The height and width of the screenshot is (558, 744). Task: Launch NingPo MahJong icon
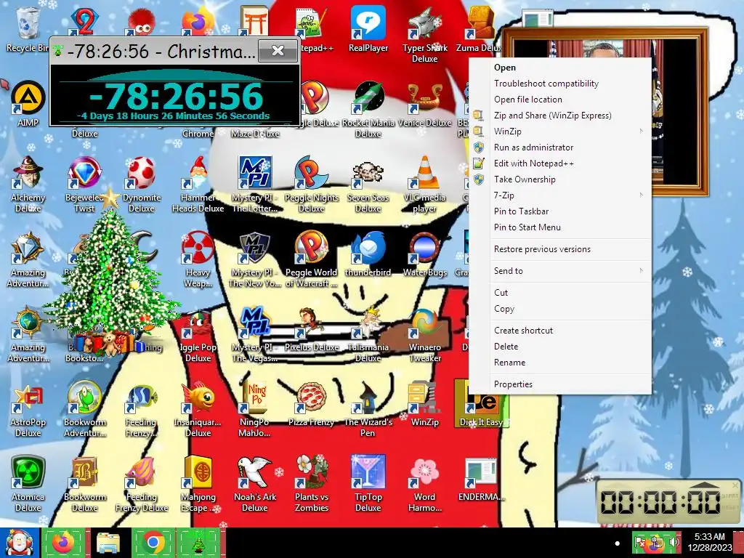(x=255, y=409)
